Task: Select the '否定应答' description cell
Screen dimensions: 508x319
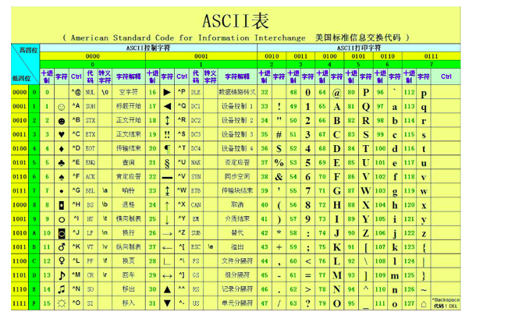Action: [237, 162]
